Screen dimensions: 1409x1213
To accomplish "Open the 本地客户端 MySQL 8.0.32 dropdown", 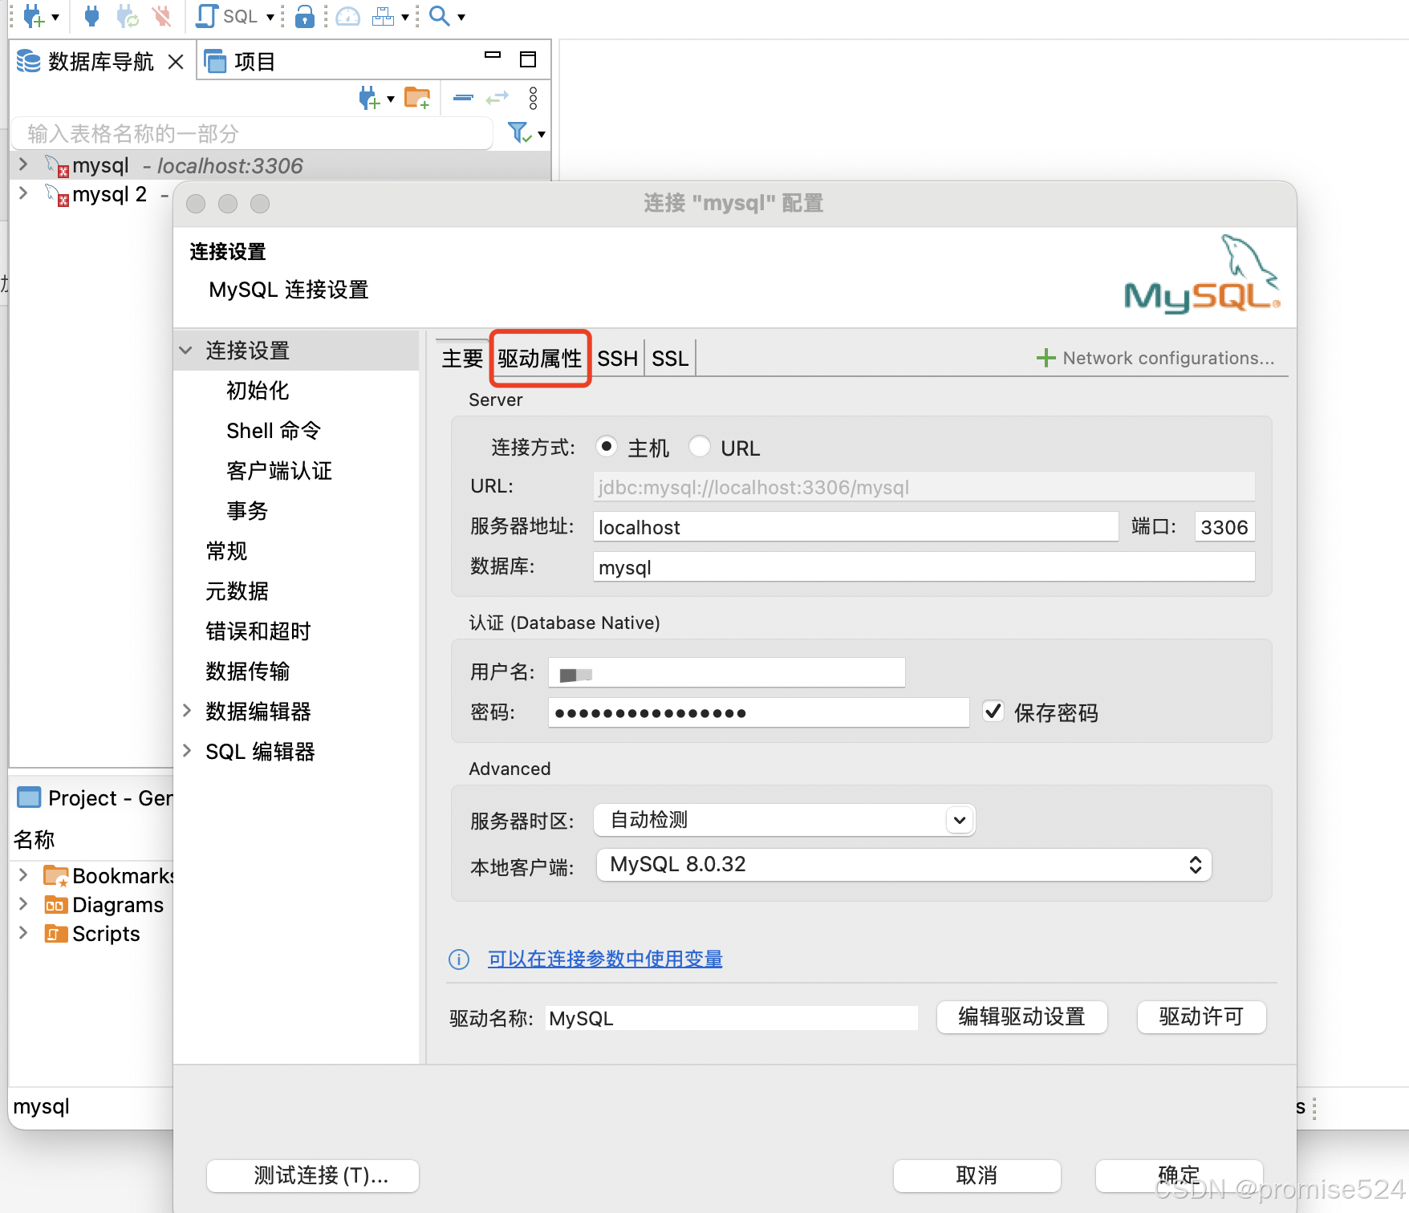I will point(903,865).
